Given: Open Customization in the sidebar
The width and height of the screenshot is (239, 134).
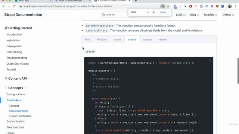Looking at the screenshot, I should pyautogui.click(x=15, y=121).
